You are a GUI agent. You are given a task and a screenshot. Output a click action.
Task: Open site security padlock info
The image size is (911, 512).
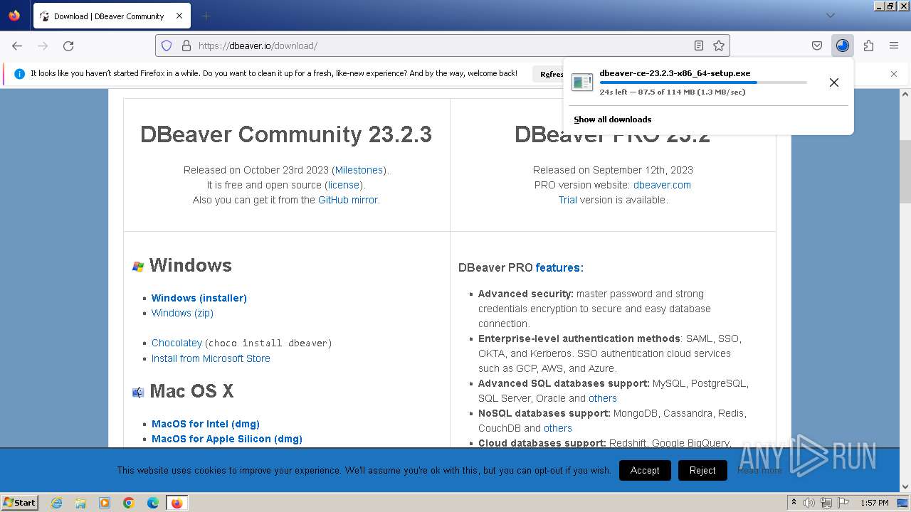[x=186, y=46]
